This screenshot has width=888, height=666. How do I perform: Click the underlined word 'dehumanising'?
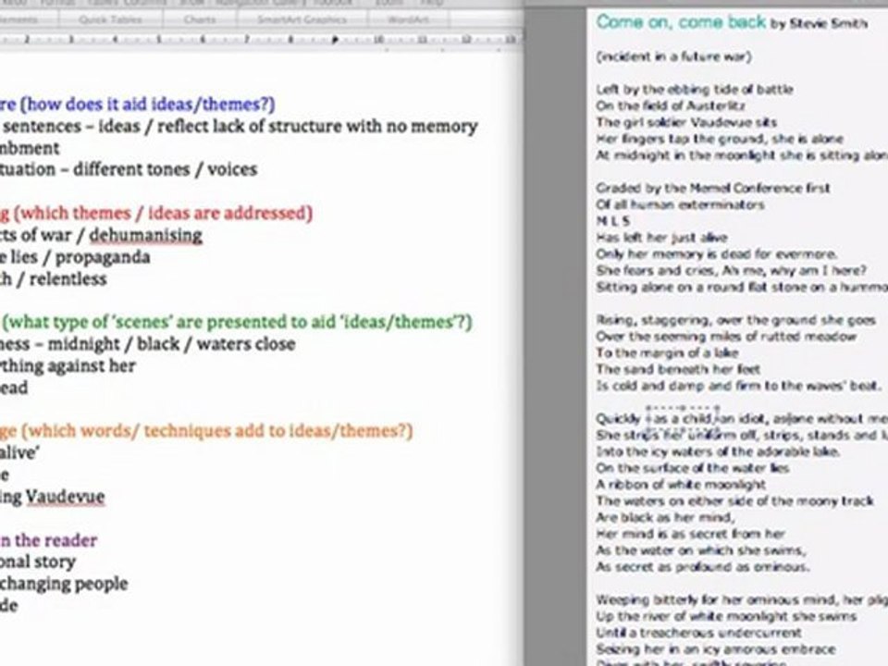[145, 235]
